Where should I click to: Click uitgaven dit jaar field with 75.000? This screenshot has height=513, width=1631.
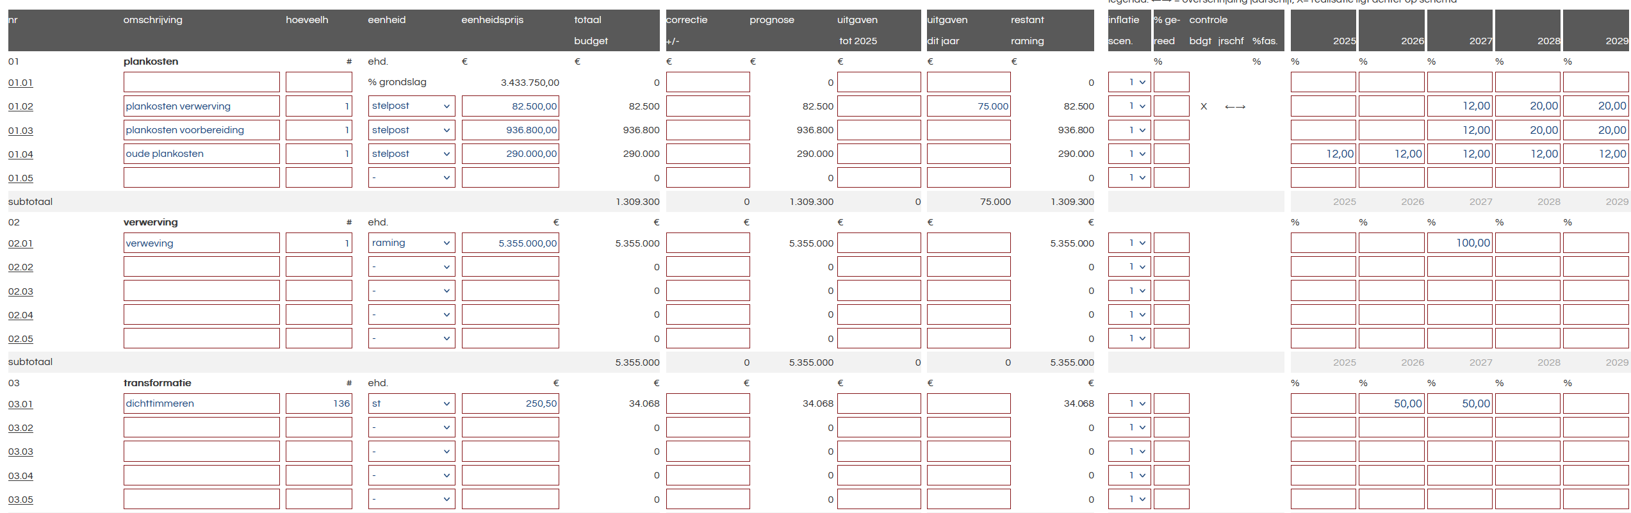point(968,106)
